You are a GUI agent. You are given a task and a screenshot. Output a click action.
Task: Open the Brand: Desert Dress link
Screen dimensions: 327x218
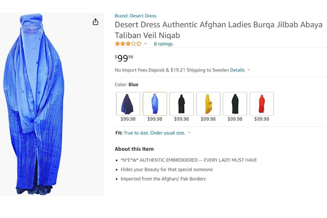[x=135, y=16]
